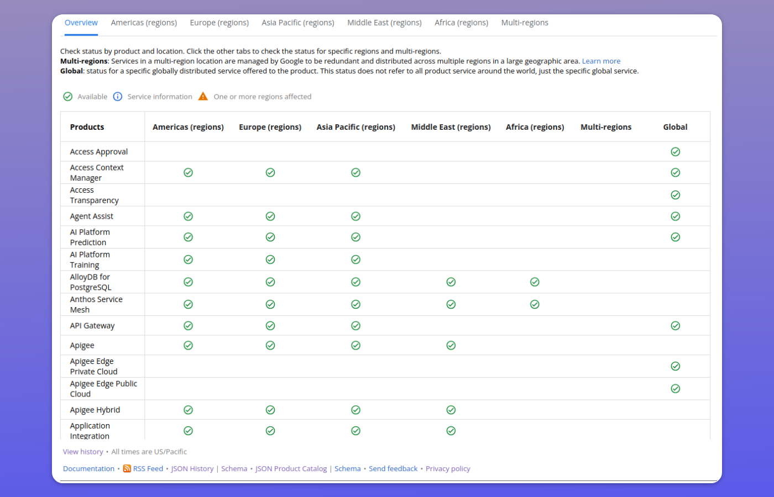Click Apigee Americas status checkmark
774x497 pixels.
(x=188, y=346)
